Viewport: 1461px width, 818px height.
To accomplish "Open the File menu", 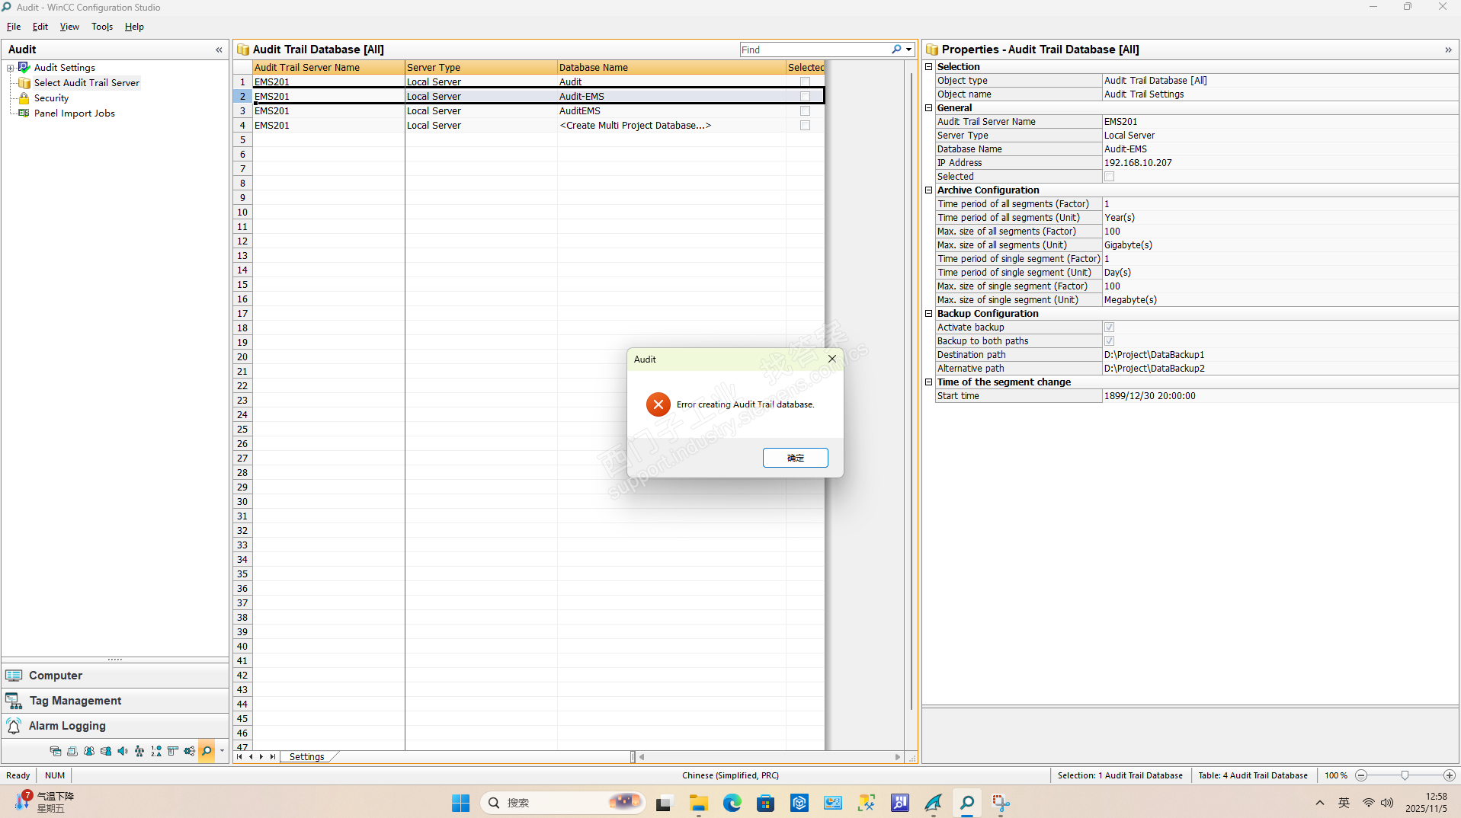I will [x=14, y=27].
